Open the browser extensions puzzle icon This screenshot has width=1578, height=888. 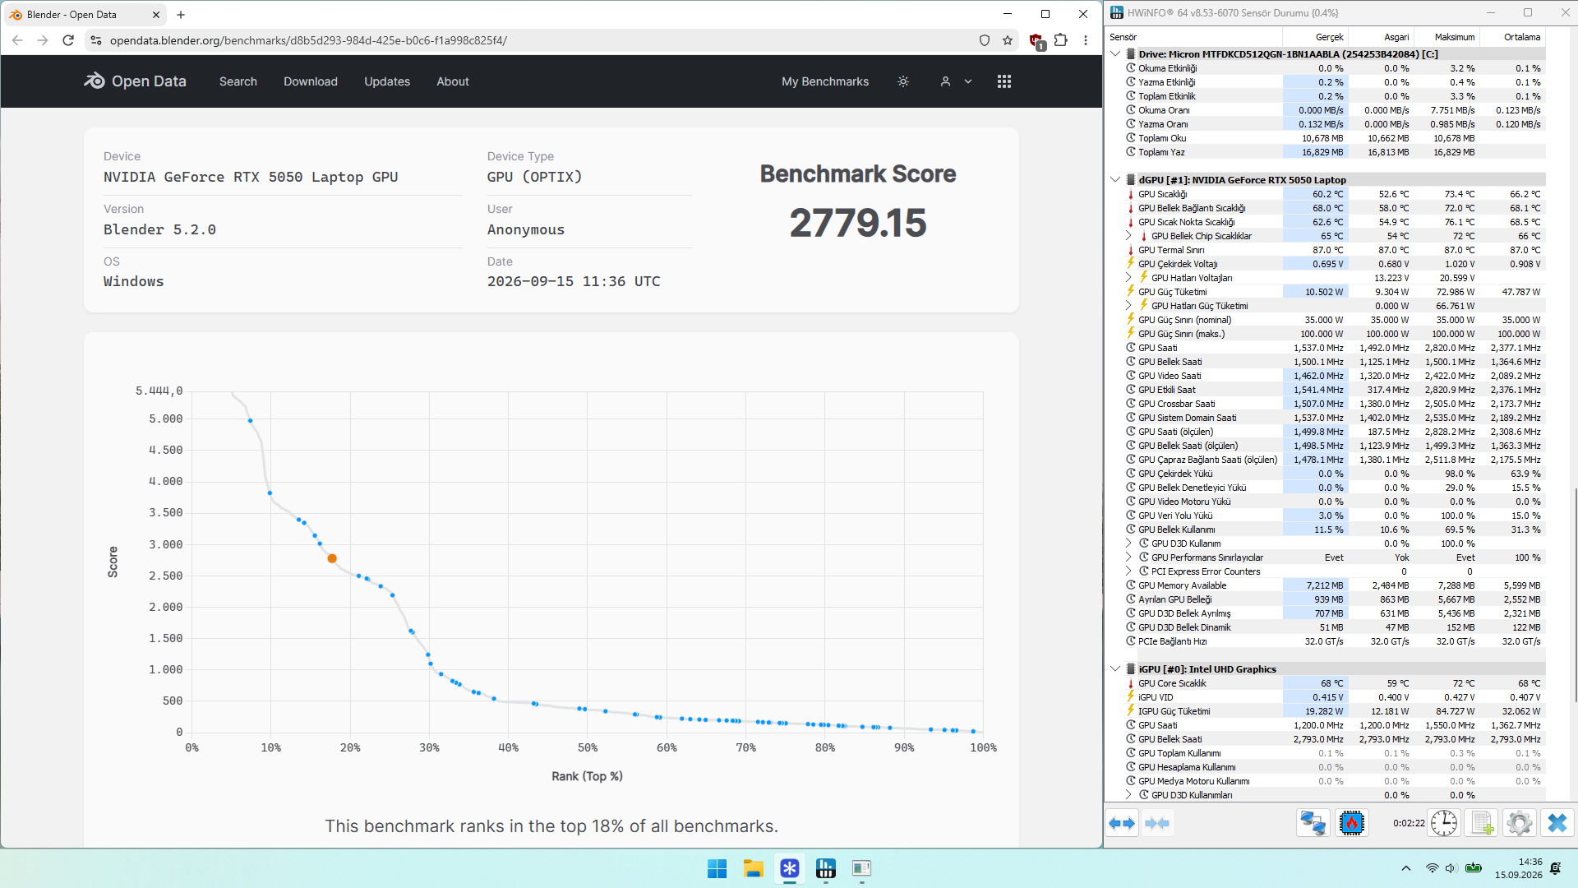pyautogui.click(x=1061, y=40)
